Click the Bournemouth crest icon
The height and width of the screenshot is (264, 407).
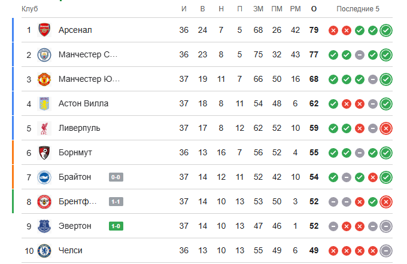(44, 152)
